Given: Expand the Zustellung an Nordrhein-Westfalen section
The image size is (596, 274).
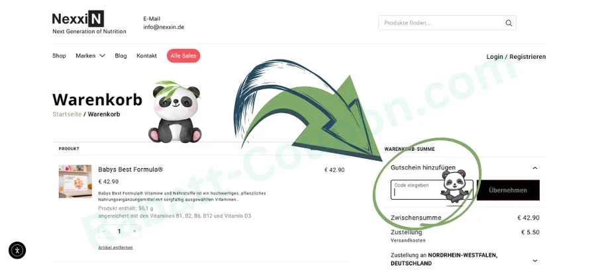Looking at the screenshot, I should [535, 260].
